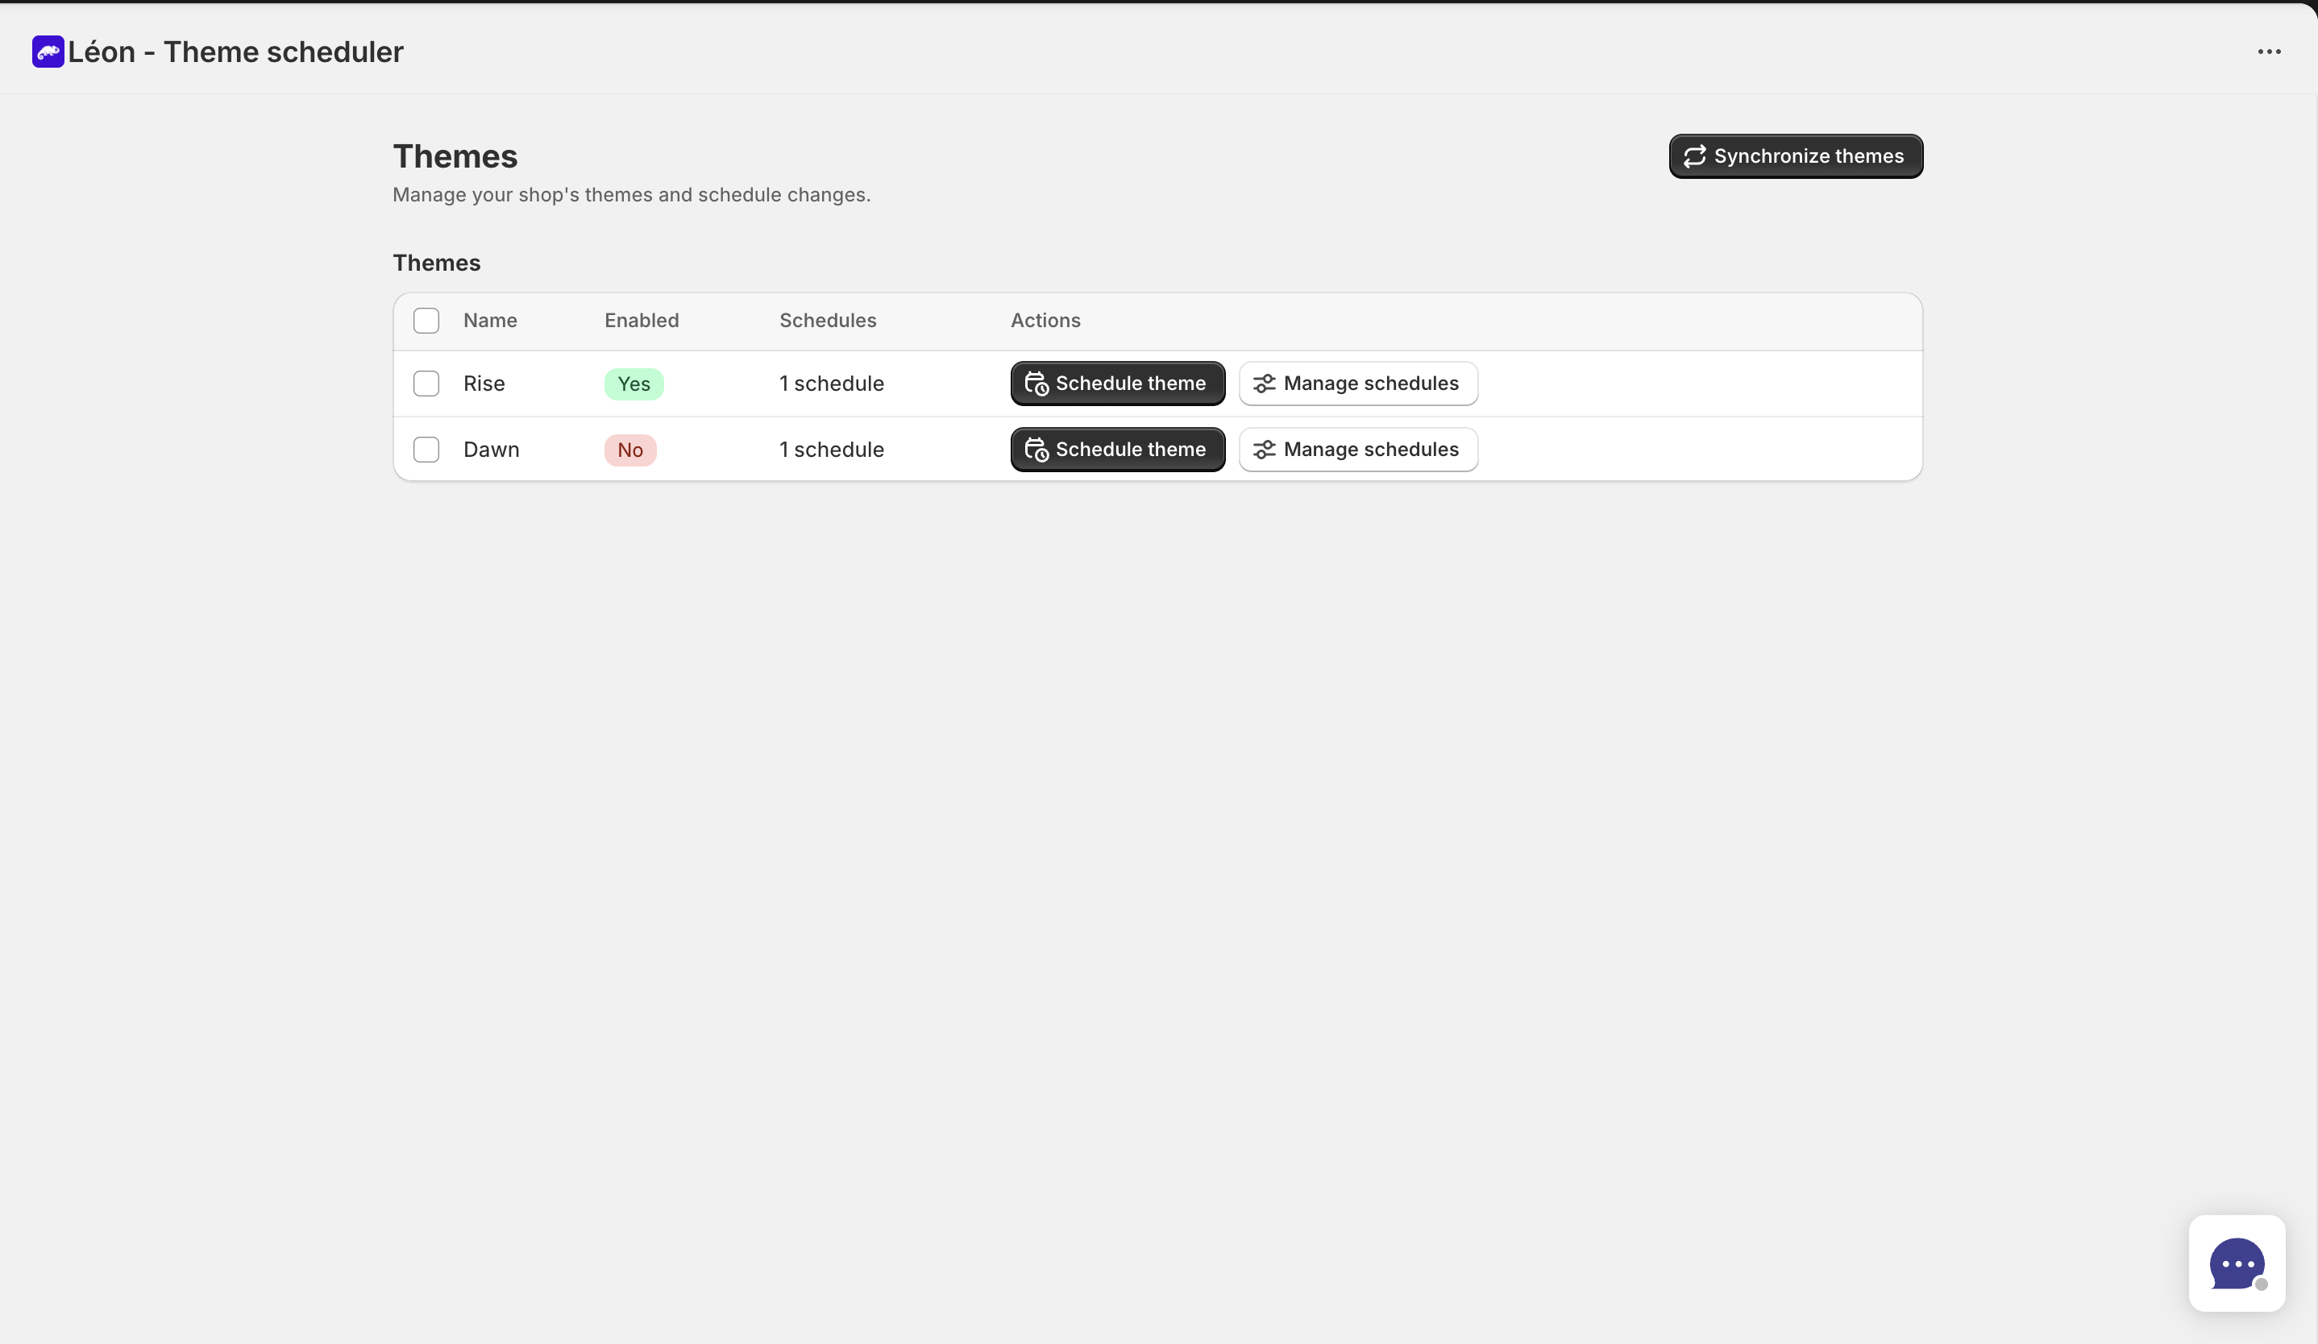This screenshot has height=1344, width=2318.
Task: Click the calendar clock icon in Dawn row
Action: (1036, 450)
